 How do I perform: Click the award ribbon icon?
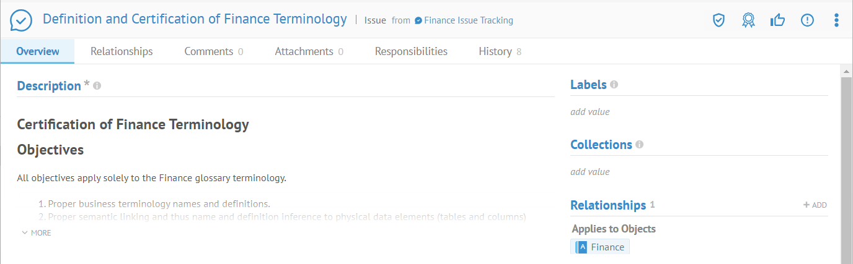[748, 20]
